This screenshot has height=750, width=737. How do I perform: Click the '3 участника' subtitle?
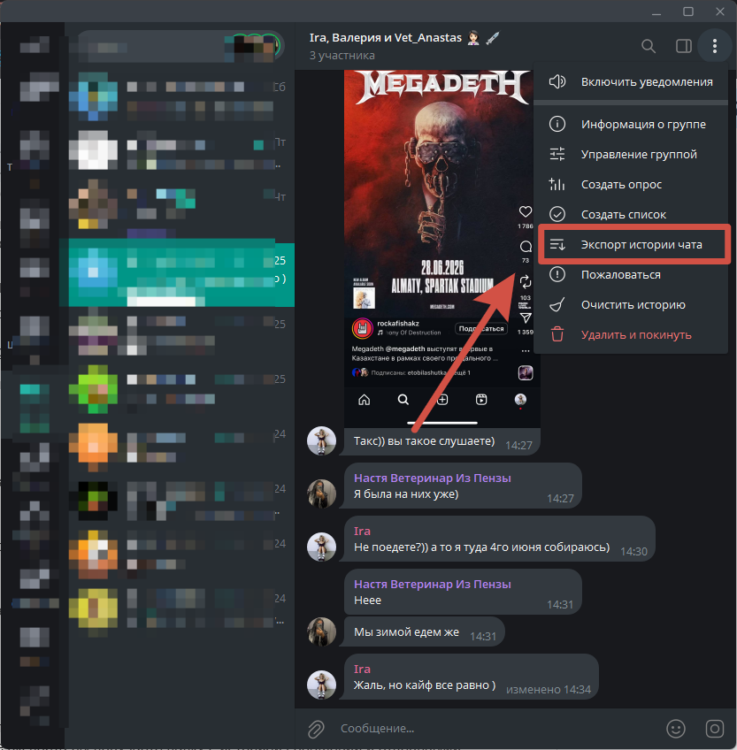(342, 56)
